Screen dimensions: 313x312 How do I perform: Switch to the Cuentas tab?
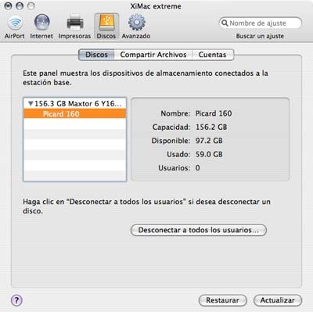tap(213, 55)
